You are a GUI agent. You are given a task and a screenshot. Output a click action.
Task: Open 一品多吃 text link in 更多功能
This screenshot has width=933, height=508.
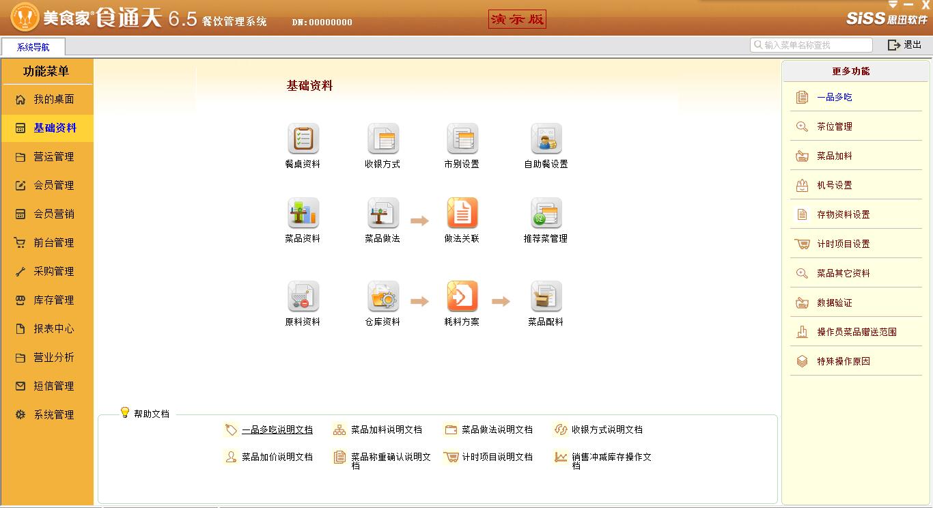[835, 97]
